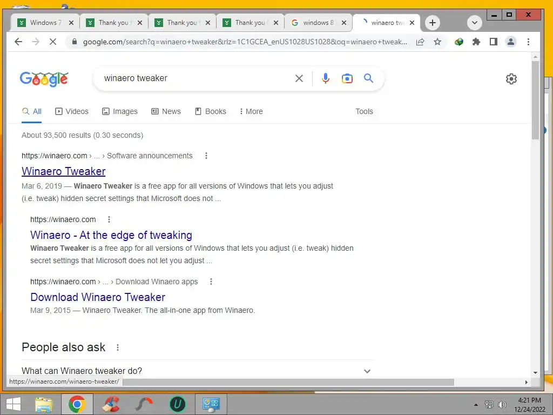
Task: Select the Videos results tab
Action: [72, 111]
